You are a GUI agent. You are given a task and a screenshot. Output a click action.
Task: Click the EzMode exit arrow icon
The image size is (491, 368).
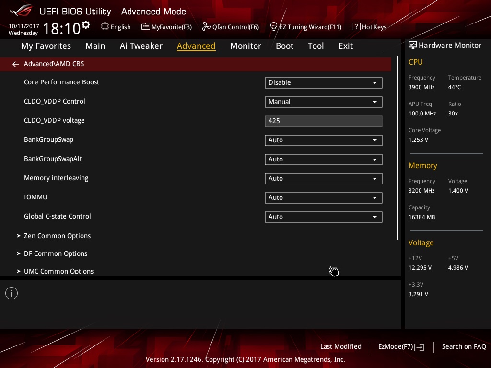tap(420, 347)
